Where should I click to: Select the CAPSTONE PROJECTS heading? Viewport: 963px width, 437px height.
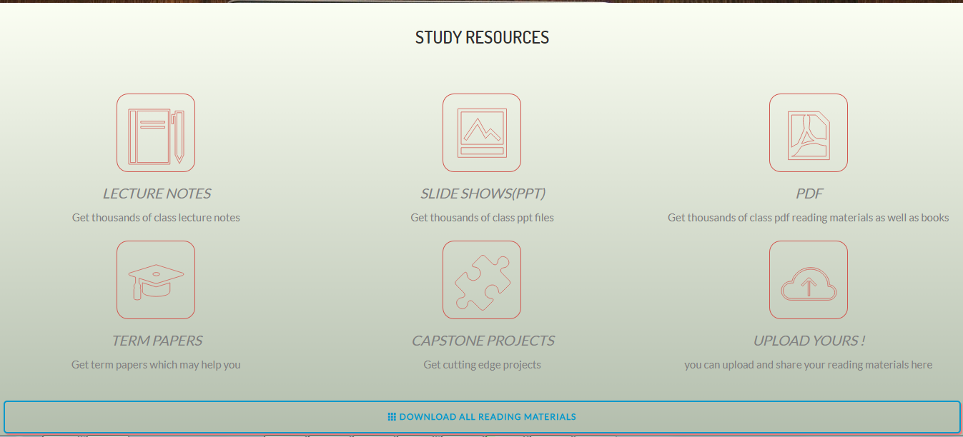click(483, 341)
